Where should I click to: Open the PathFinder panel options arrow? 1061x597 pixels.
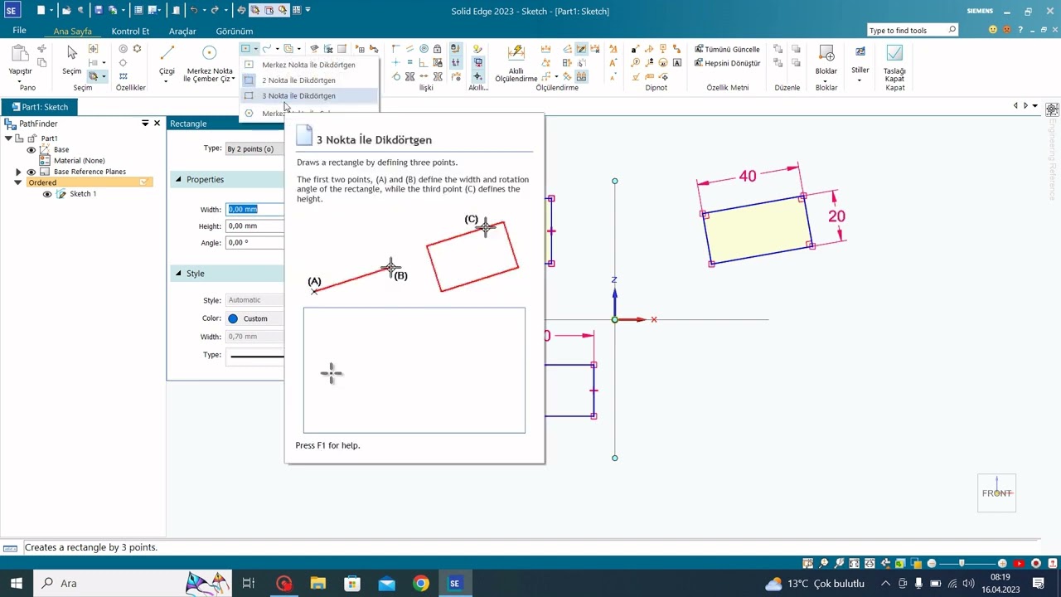pos(145,124)
